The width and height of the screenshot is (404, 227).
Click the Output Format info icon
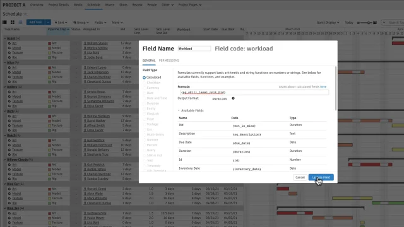233,98
